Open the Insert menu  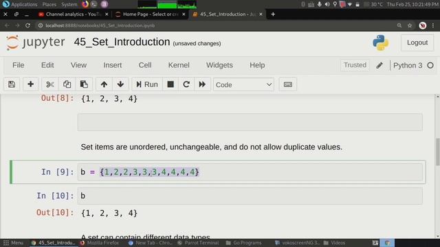[113, 65]
